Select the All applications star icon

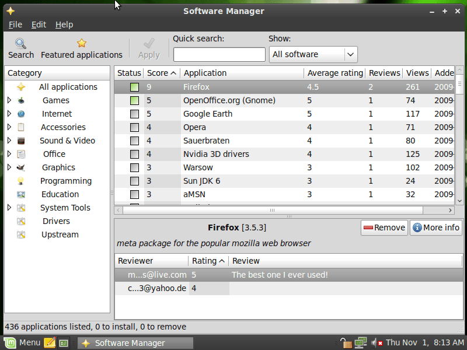[x=21, y=87]
